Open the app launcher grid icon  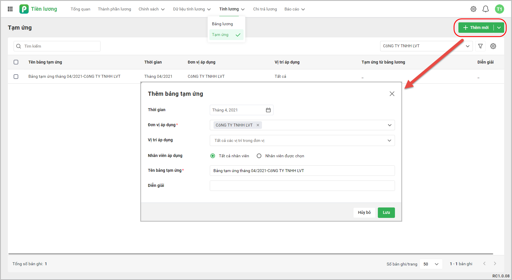10,9
